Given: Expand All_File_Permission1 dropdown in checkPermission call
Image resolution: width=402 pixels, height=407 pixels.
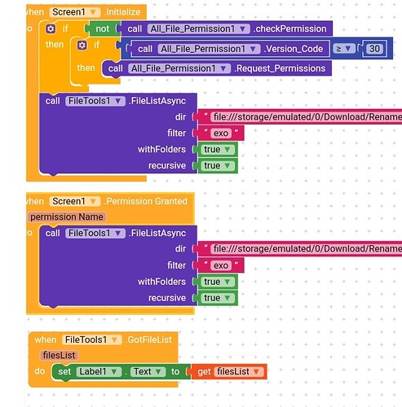Looking at the screenshot, I should click(x=198, y=28).
